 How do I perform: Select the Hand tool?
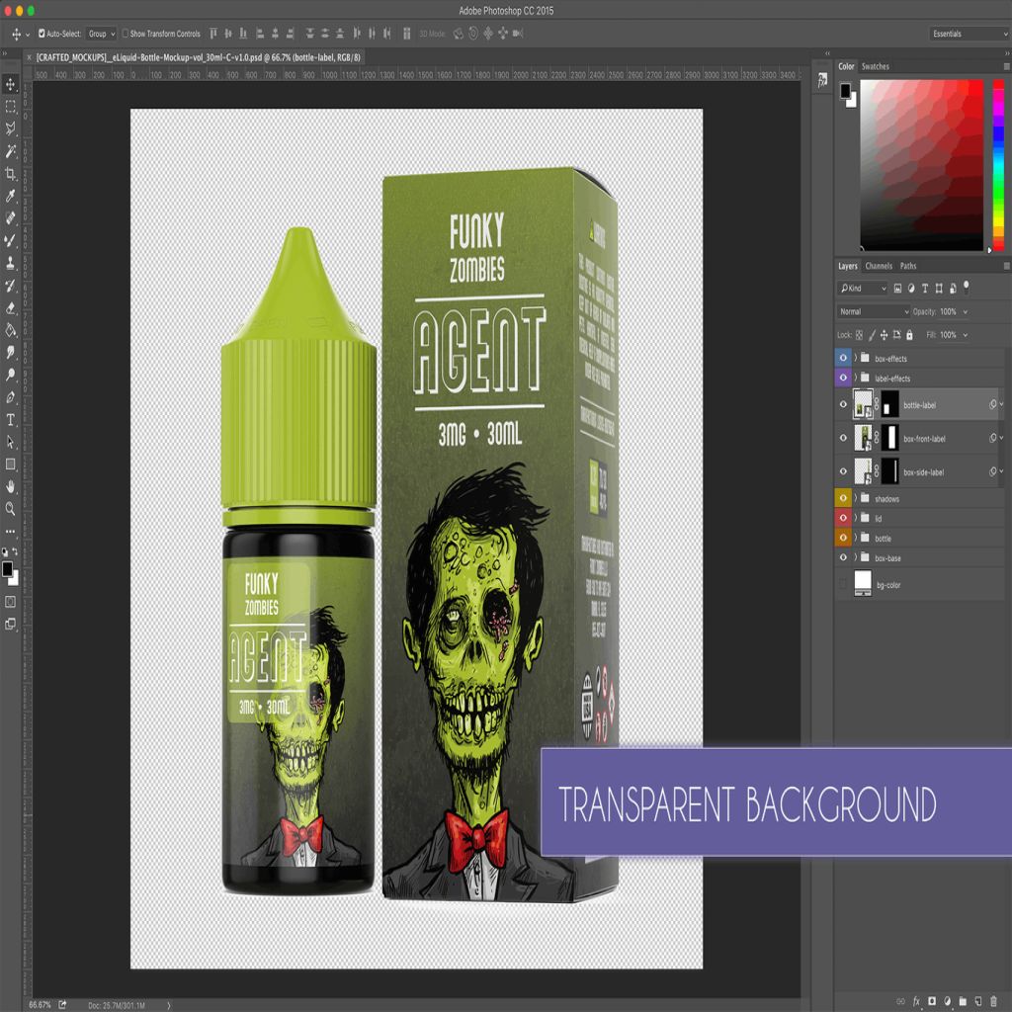(11, 486)
